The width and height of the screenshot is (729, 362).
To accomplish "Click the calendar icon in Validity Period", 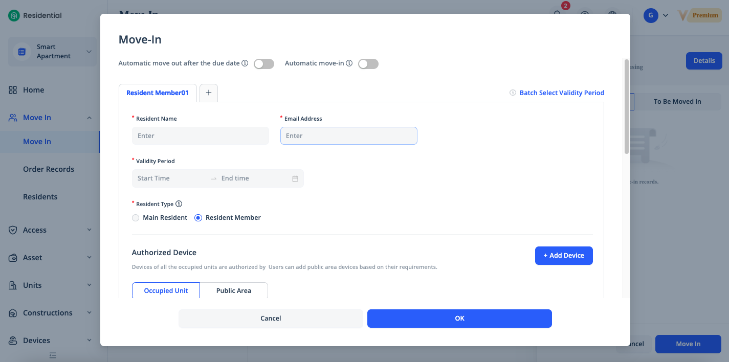I will (x=295, y=178).
